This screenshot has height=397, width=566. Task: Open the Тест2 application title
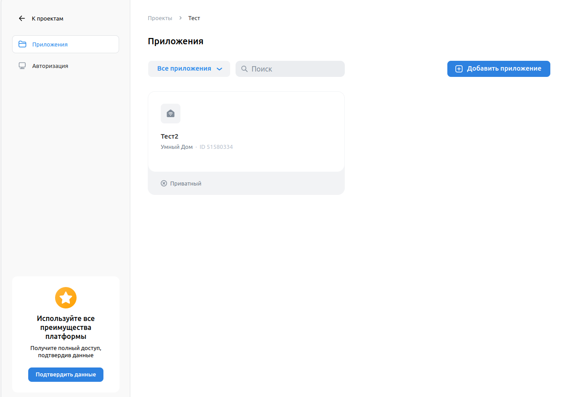coord(170,136)
